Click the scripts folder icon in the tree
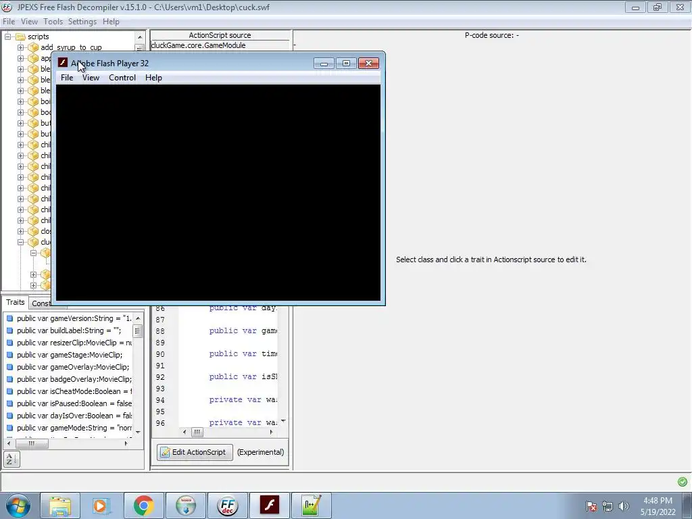This screenshot has height=519, width=692. [21, 36]
